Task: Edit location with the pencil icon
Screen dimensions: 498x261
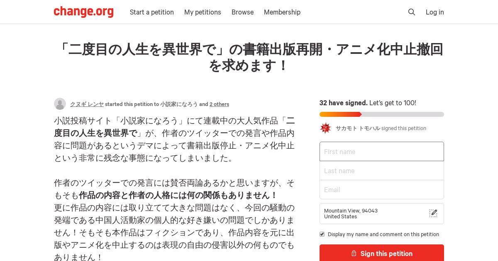Action: click(433, 213)
